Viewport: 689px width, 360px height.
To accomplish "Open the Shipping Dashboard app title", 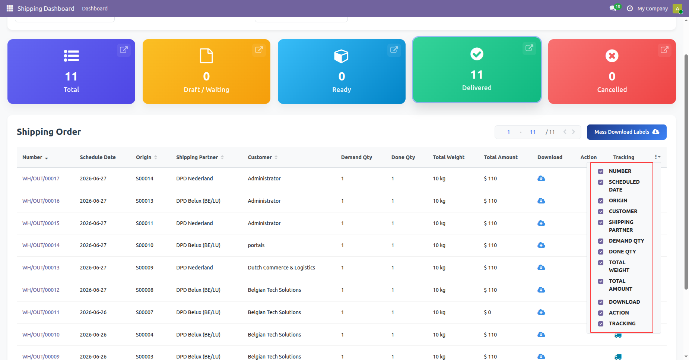I will pos(46,8).
